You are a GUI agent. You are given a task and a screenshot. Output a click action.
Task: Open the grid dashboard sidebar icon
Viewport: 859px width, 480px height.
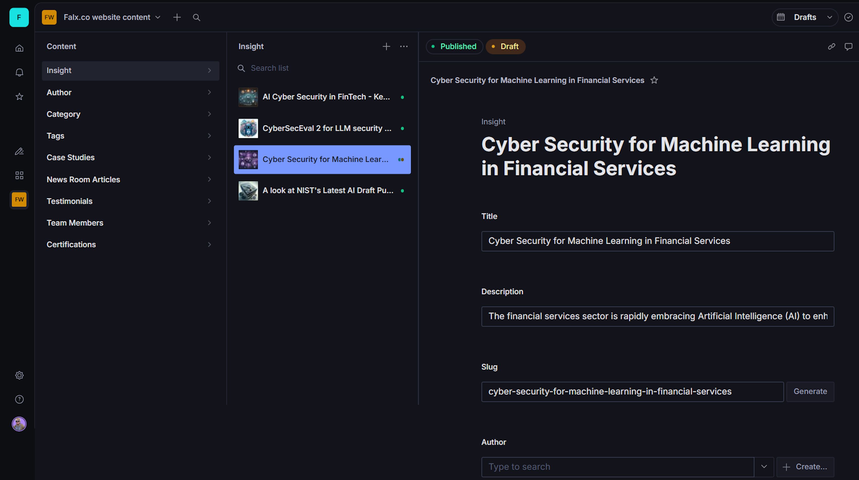[x=19, y=175]
